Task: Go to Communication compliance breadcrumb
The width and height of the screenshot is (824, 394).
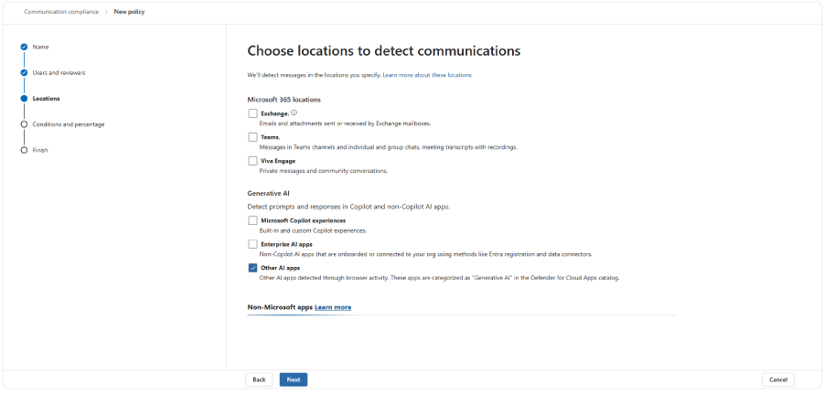Action: point(61,12)
